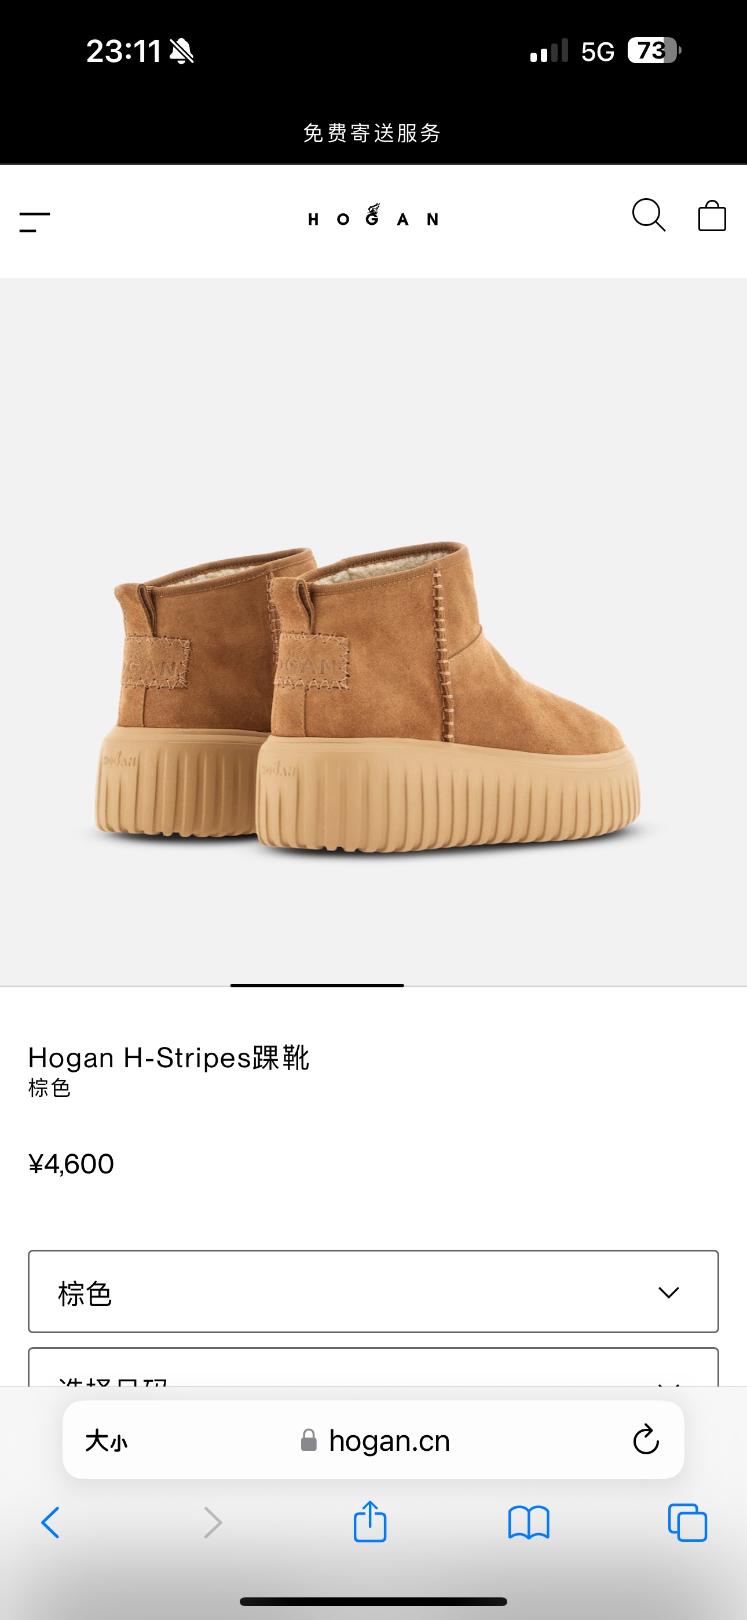Tap the hogan.cn address bar

[x=373, y=1439]
